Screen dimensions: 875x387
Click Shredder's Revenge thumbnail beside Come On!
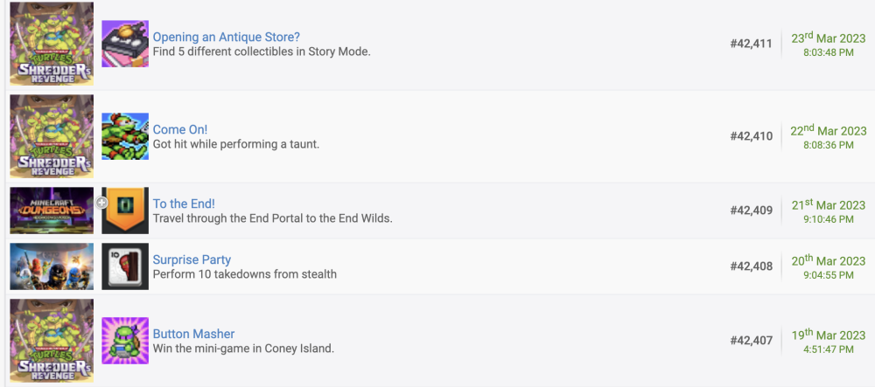coord(52,136)
